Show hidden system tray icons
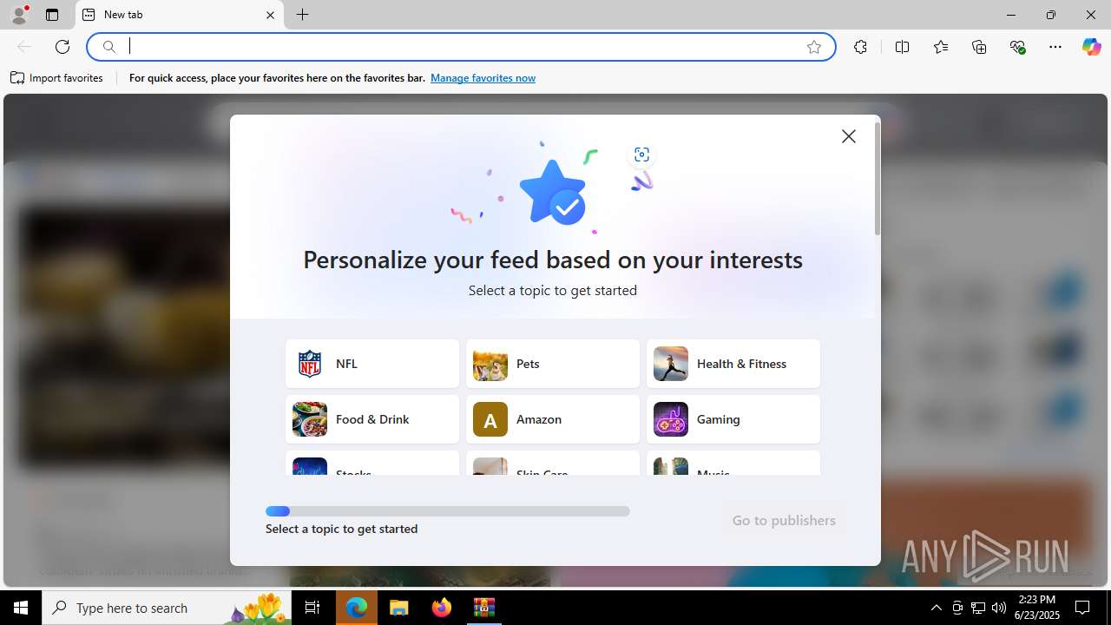The height and width of the screenshot is (625, 1111). tap(936, 608)
